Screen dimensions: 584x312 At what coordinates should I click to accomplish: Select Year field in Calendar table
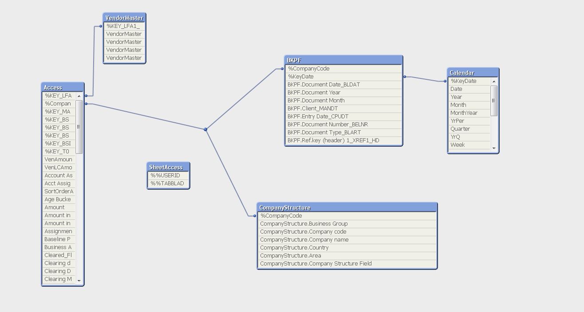point(470,97)
